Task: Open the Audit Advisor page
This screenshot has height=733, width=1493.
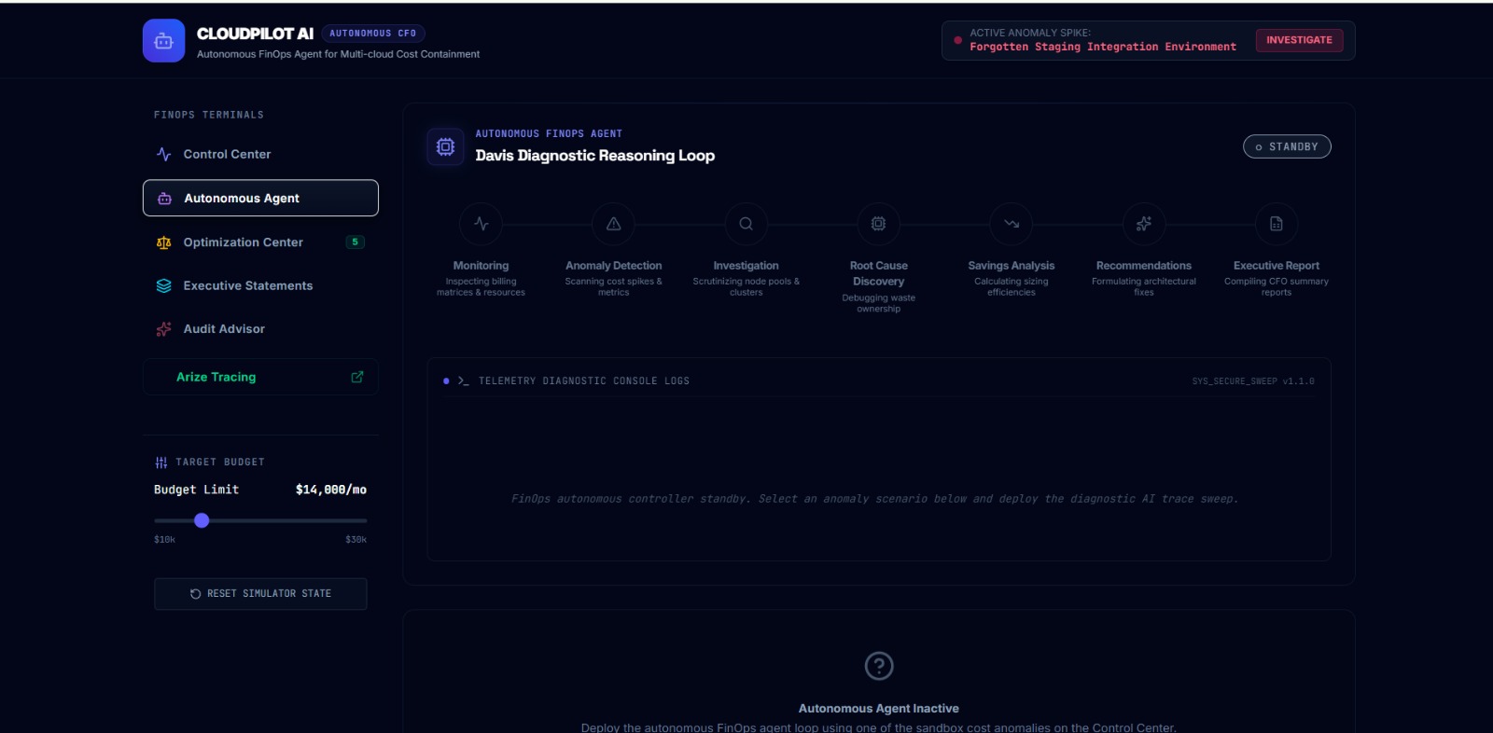Action: (260, 329)
